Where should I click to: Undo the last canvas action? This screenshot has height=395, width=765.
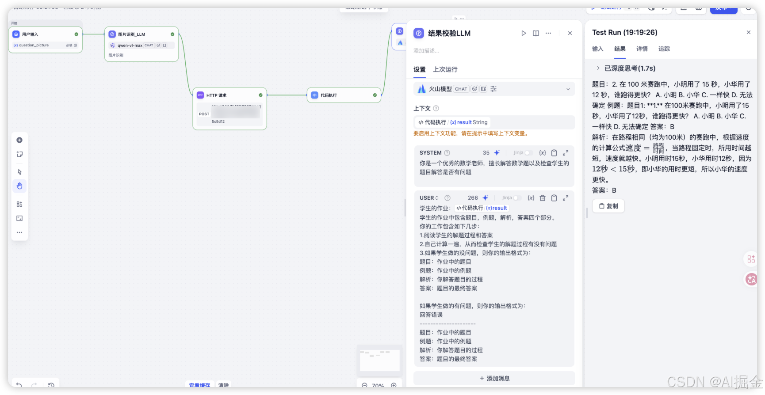[19, 385]
